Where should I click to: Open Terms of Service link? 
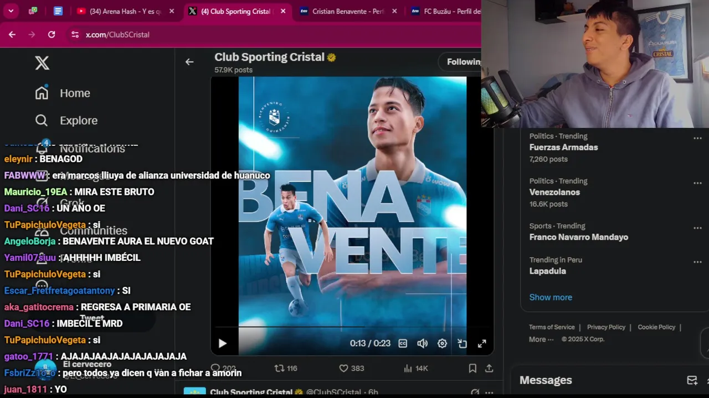[552, 327]
